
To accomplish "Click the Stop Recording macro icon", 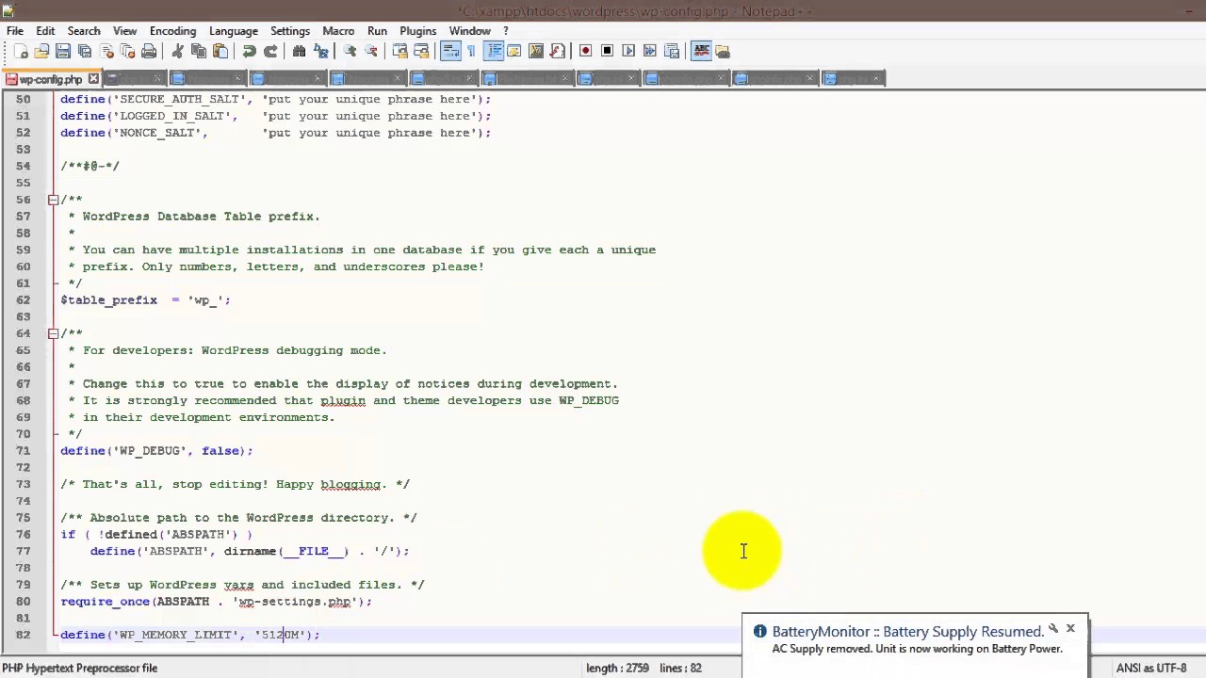I will pos(607,51).
